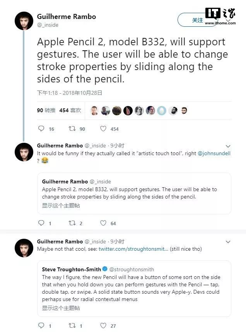Toggle the follow (关注) button
246x332 pixels.
pyautogui.click(x=197, y=20)
